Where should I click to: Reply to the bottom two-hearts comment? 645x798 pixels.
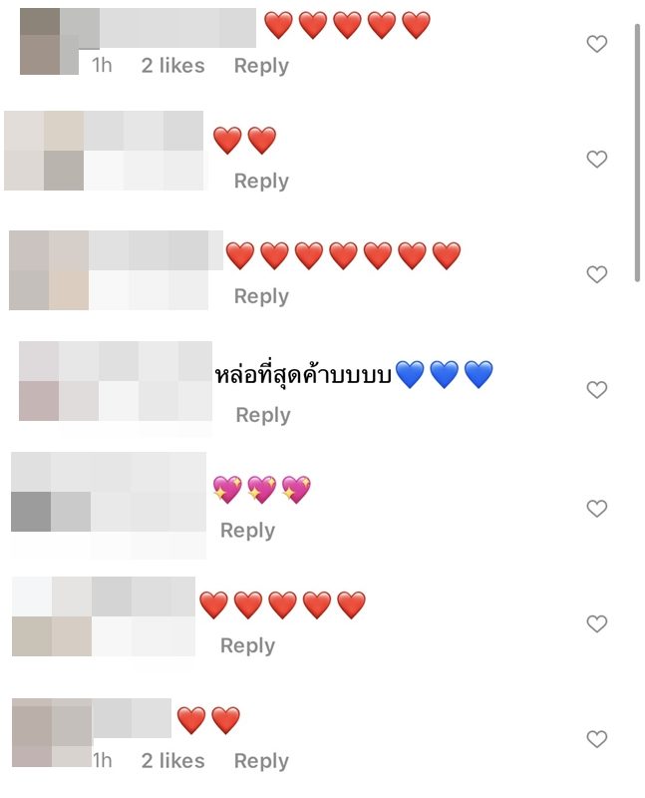click(x=261, y=761)
